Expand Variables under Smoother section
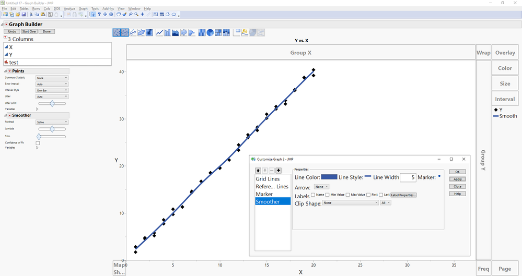 pos(37,148)
